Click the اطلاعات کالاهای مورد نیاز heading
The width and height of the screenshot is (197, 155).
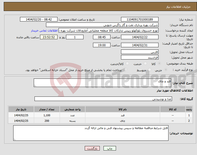(175, 90)
